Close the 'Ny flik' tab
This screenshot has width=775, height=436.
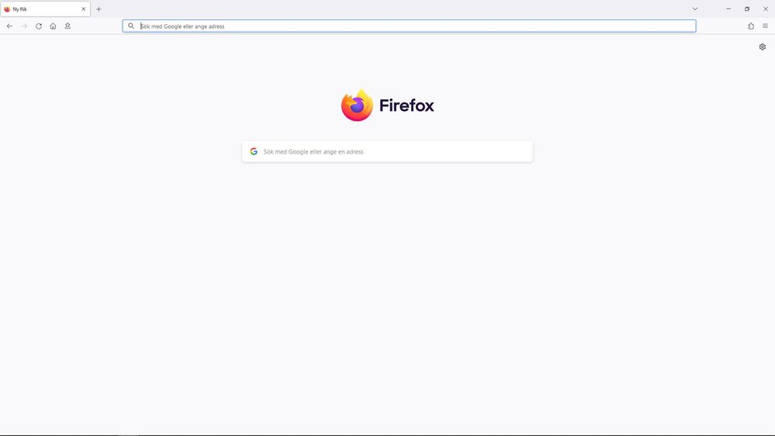point(84,9)
